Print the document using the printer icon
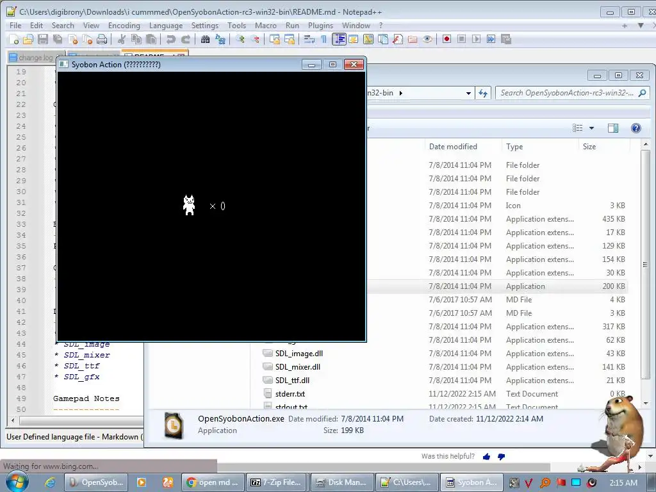656x492 pixels. pyautogui.click(x=102, y=39)
